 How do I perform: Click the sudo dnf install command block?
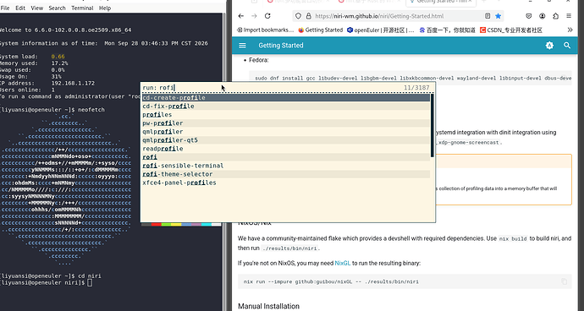click(410, 78)
